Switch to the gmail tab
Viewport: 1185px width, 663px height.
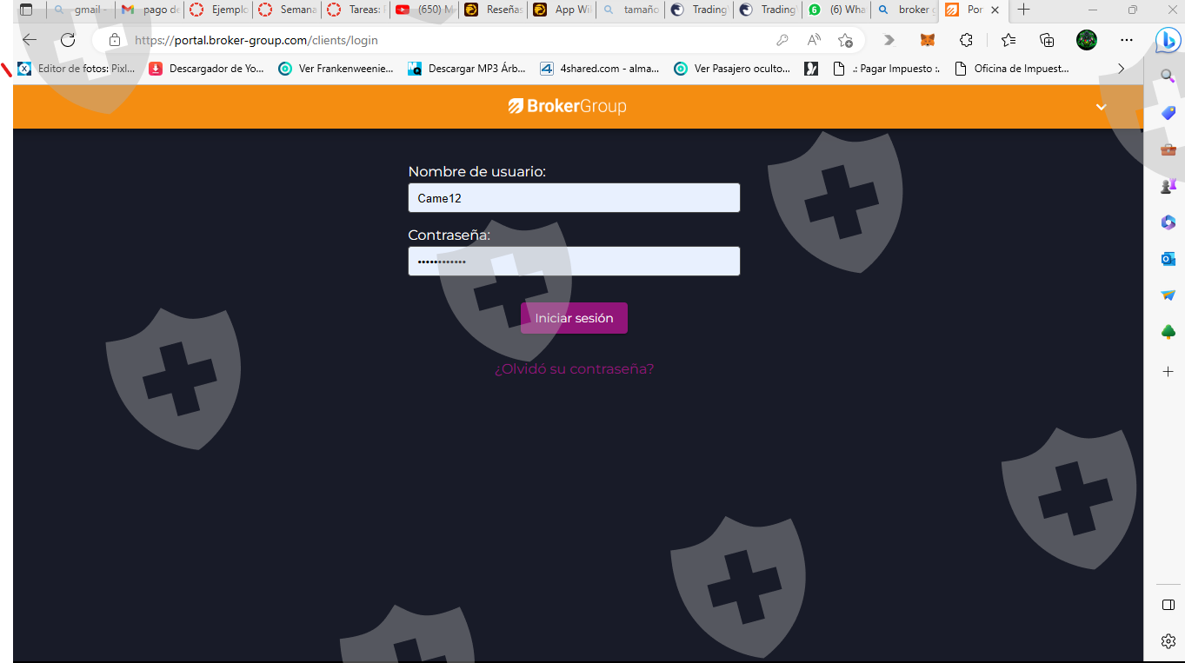(x=80, y=10)
